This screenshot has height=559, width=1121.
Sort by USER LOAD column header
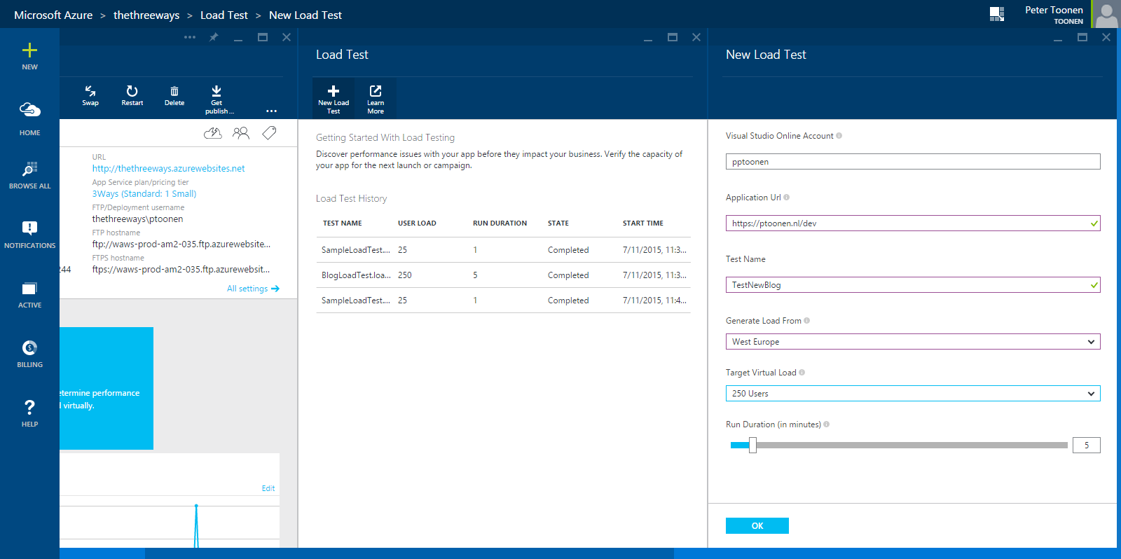(x=417, y=223)
